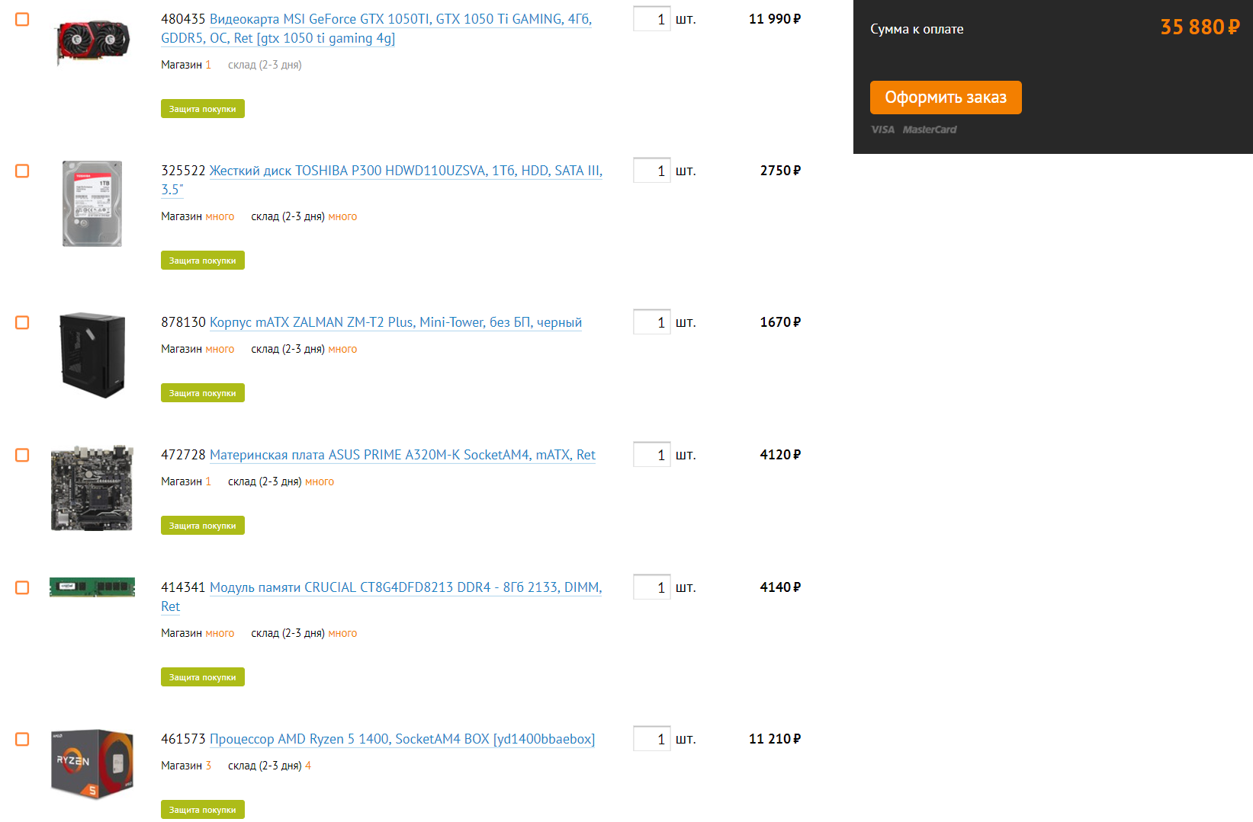Click store availability 'Магазин 1' for GTX 1050Ti
Viewport: 1253px width, 822px height.
point(186,65)
